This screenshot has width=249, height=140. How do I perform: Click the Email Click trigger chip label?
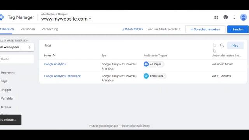click(x=156, y=76)
